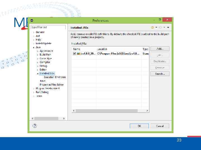Image resolution: width=201 pixels, height=150 pixels.
Task: Select Properties Files Editor item
Action: point(52,84)
